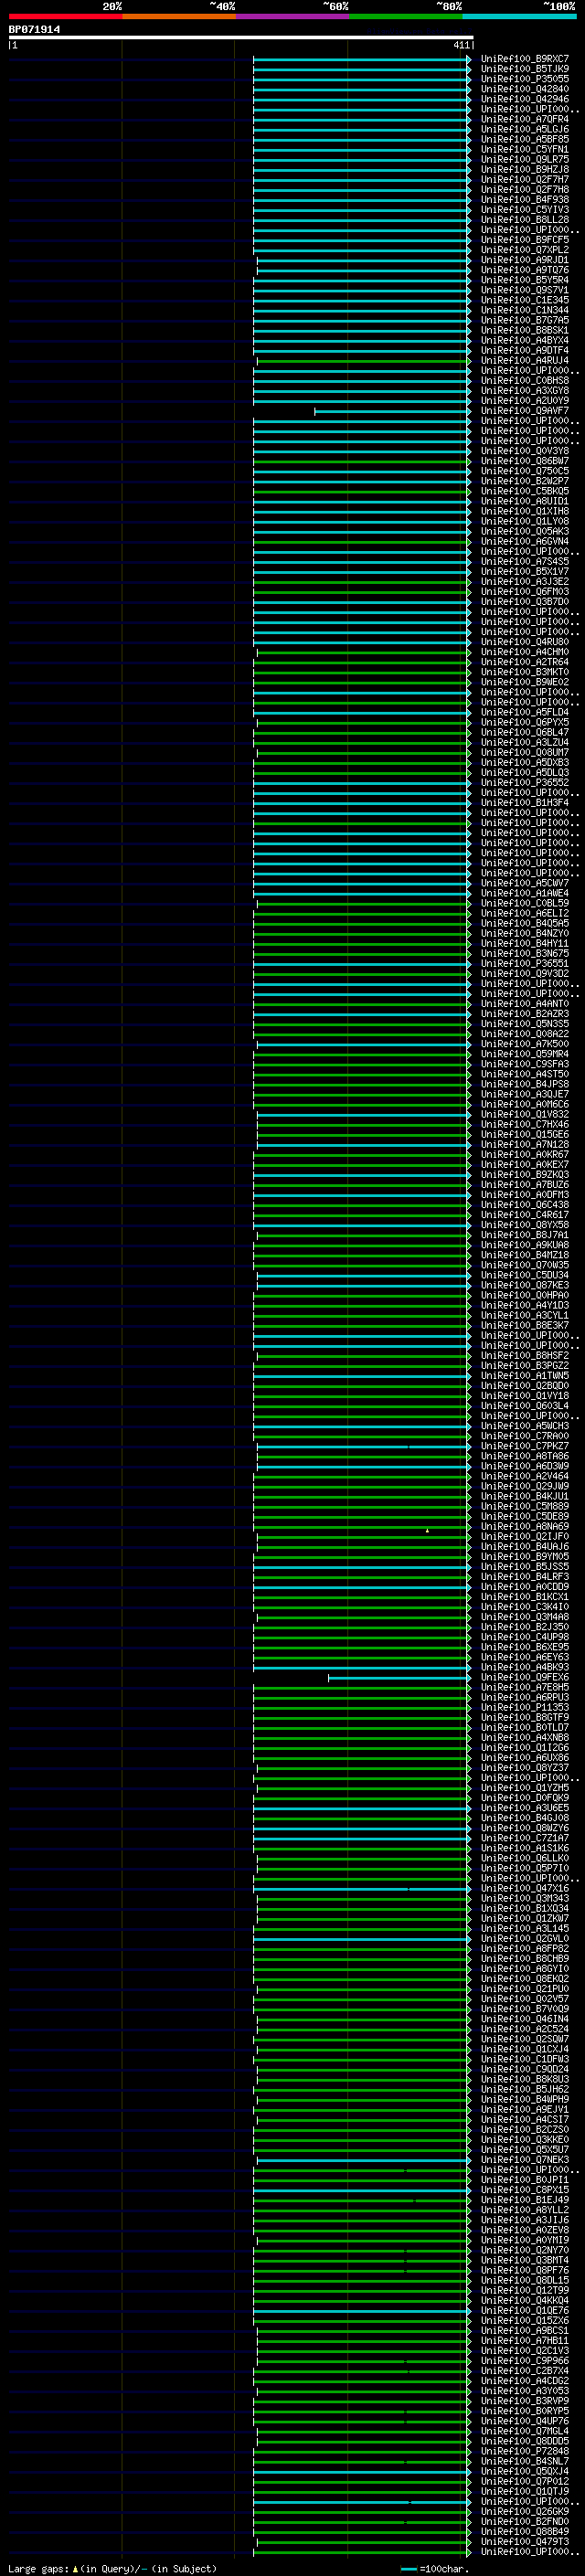Open hit UniRef100_Q42840
Screen dimensions: 585x2576
coord(525,89)
